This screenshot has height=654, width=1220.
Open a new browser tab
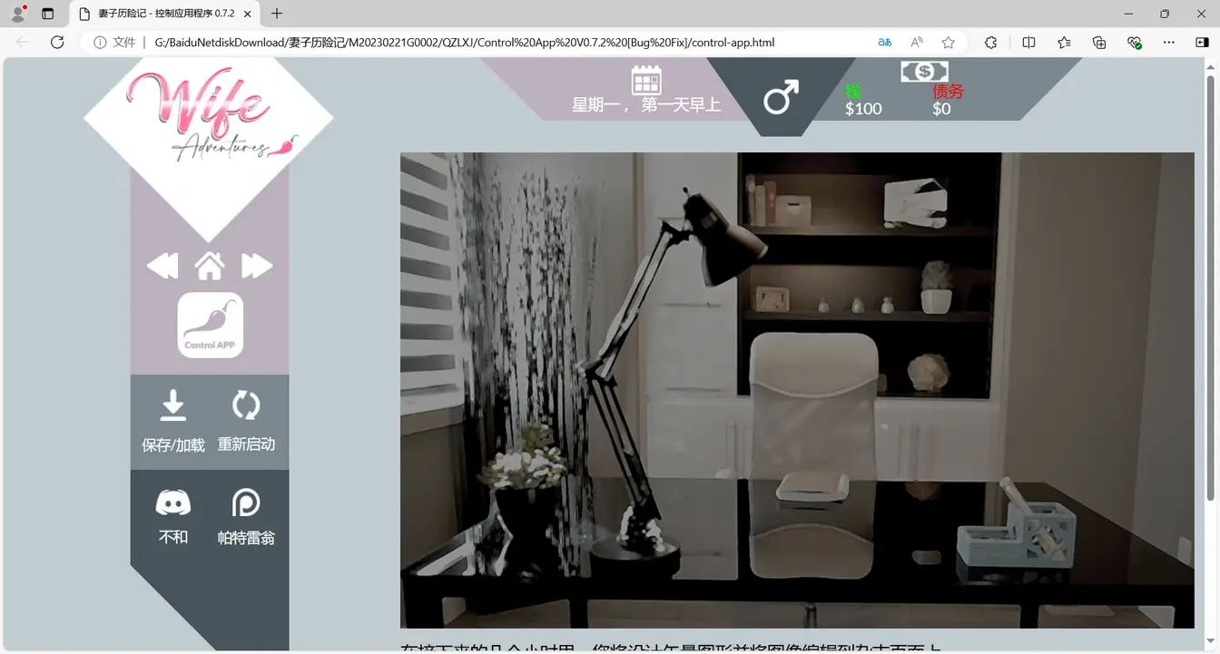(x=277, y=14)
